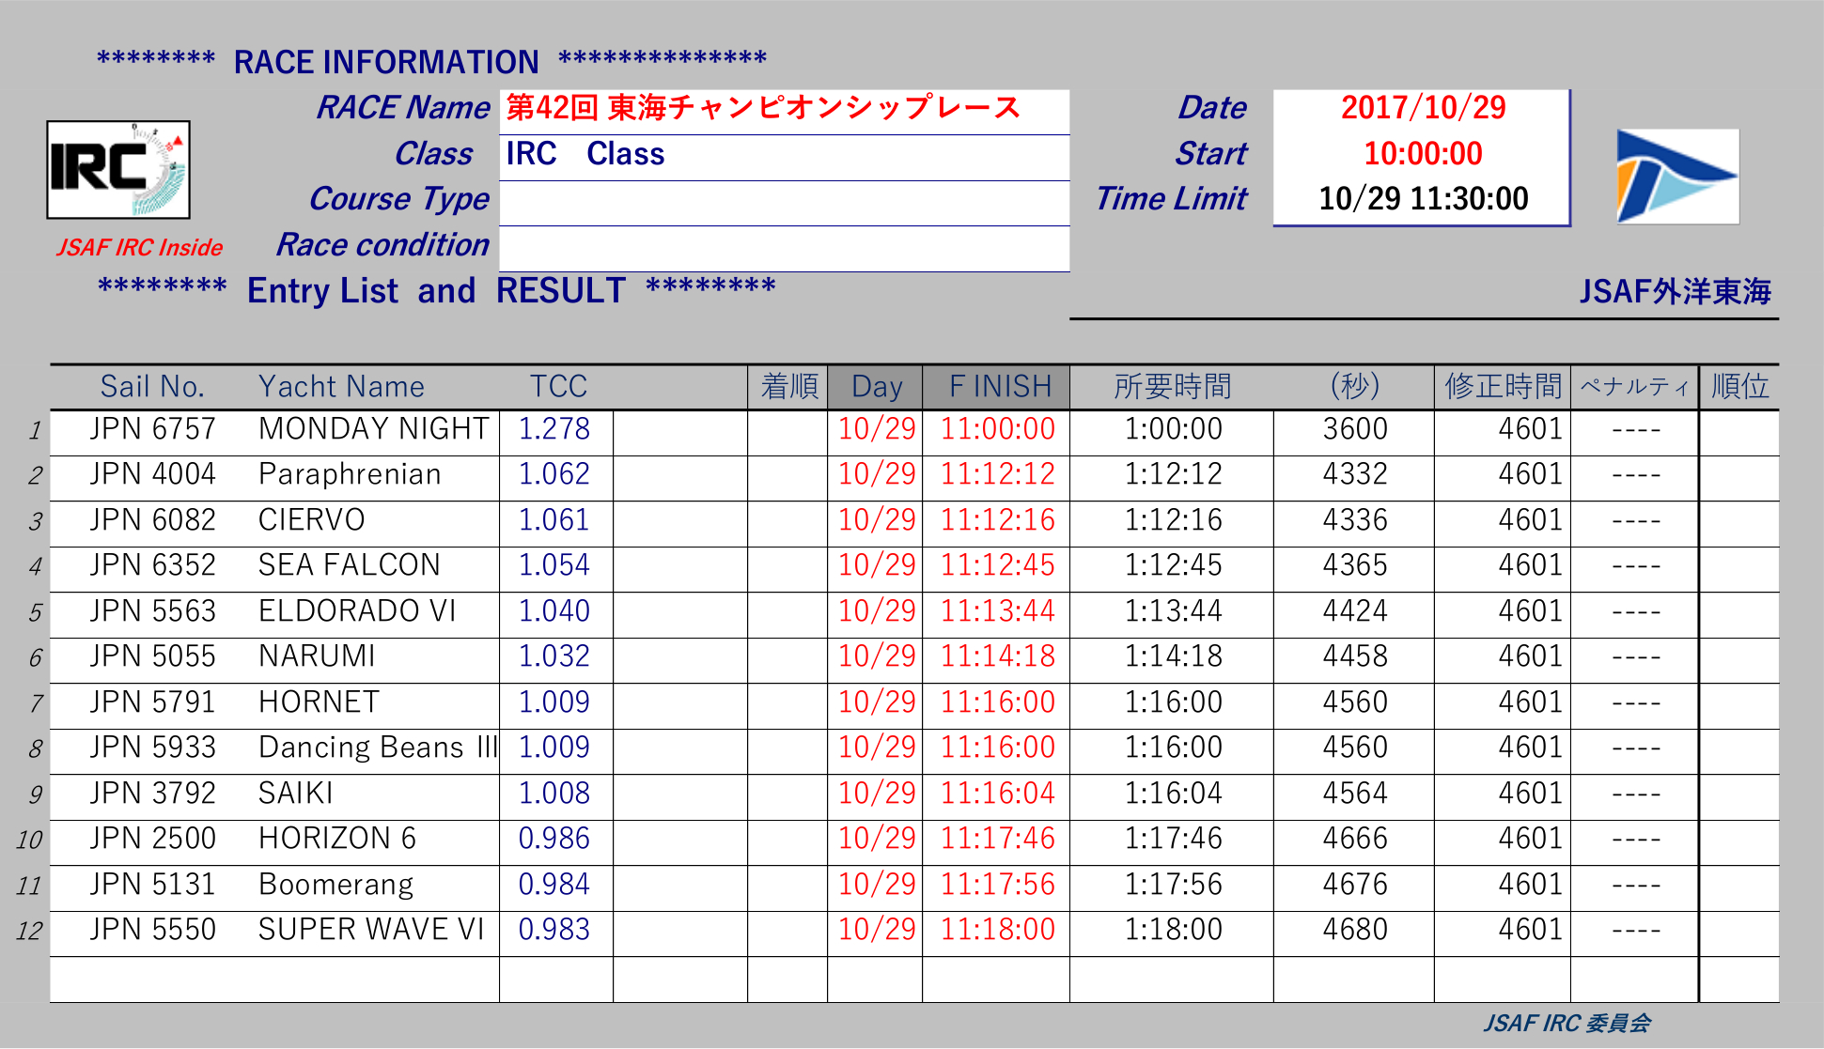Screen dimensions: 1824x1049
Task: Select sail number JPN 5933
Action: tap(152, 748)
